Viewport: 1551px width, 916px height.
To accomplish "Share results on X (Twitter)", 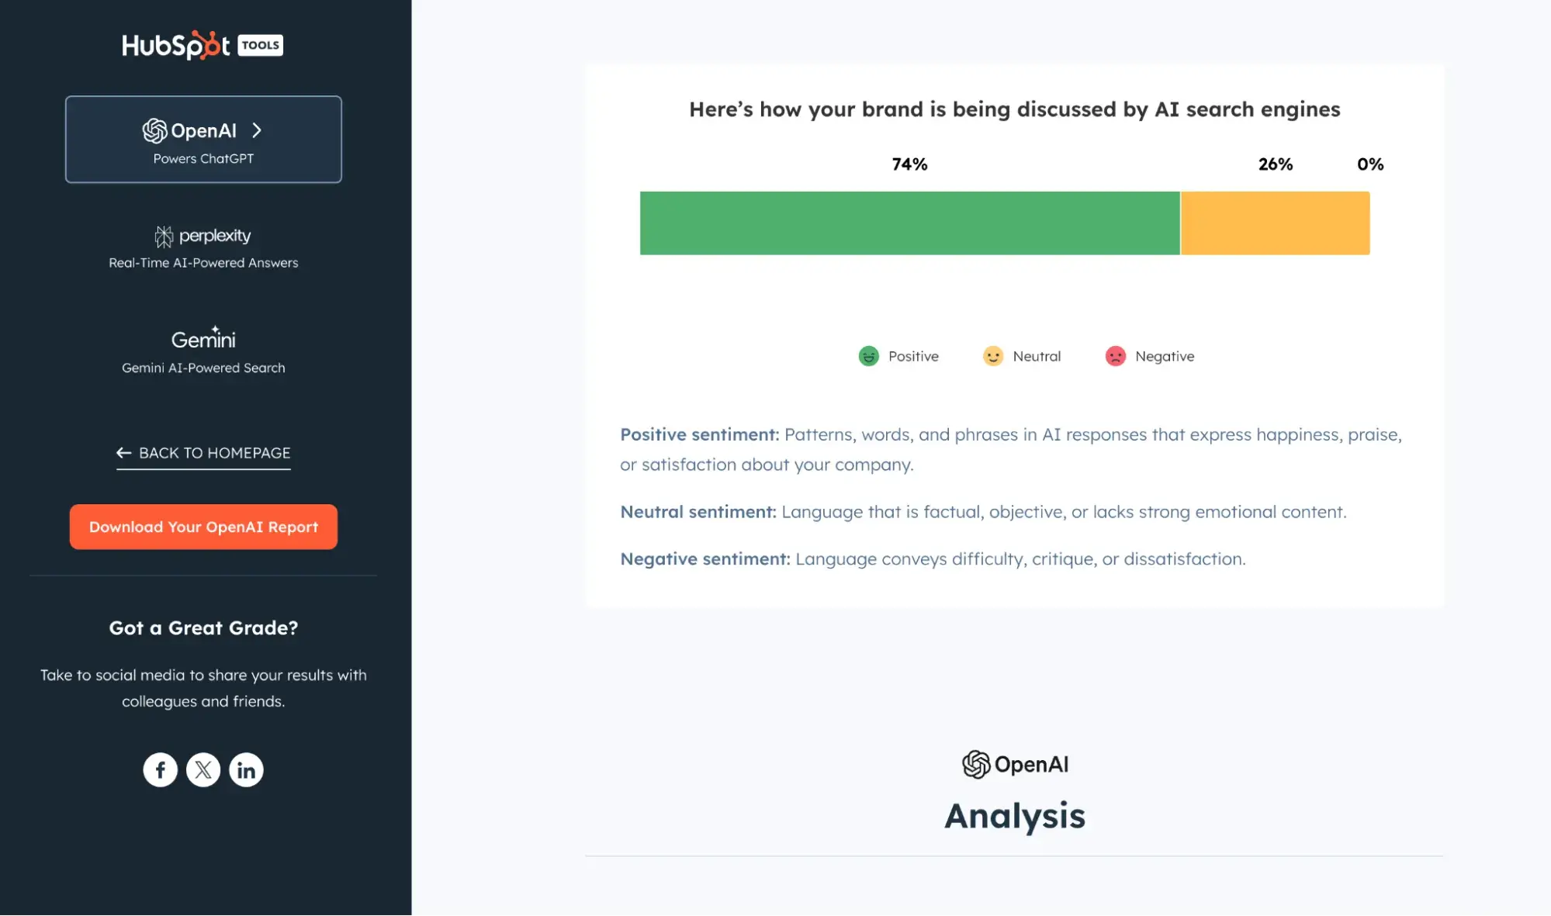I will pyautogui.click(x=203, y=770).
